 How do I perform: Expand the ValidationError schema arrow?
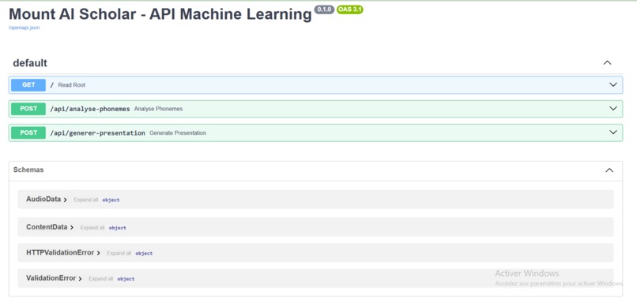tap(80, 278)
